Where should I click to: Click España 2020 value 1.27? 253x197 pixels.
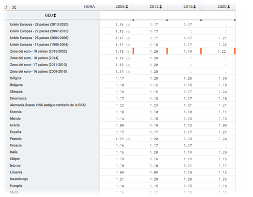[223, 132]
